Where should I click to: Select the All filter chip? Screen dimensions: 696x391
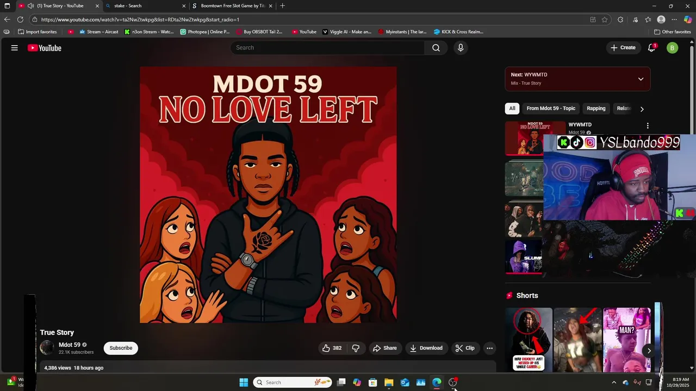(x=512, y=108)
